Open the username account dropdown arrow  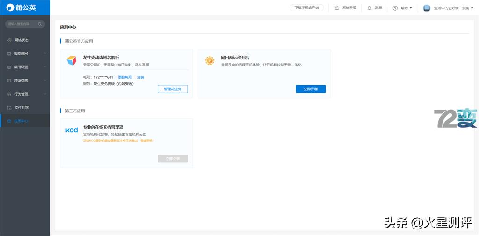tap(472, 8)
